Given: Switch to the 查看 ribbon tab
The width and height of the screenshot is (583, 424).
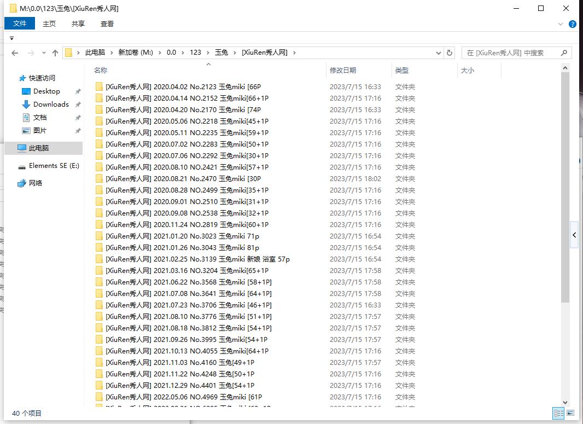Looking at the screenshot, I should (x=107, y=24).
